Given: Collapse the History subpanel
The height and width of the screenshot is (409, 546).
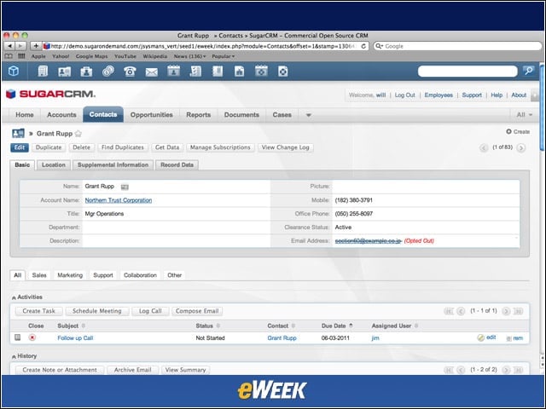Looking at the screenshot, I should [14, 357].
